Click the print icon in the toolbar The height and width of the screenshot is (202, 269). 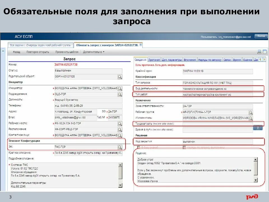259,52
